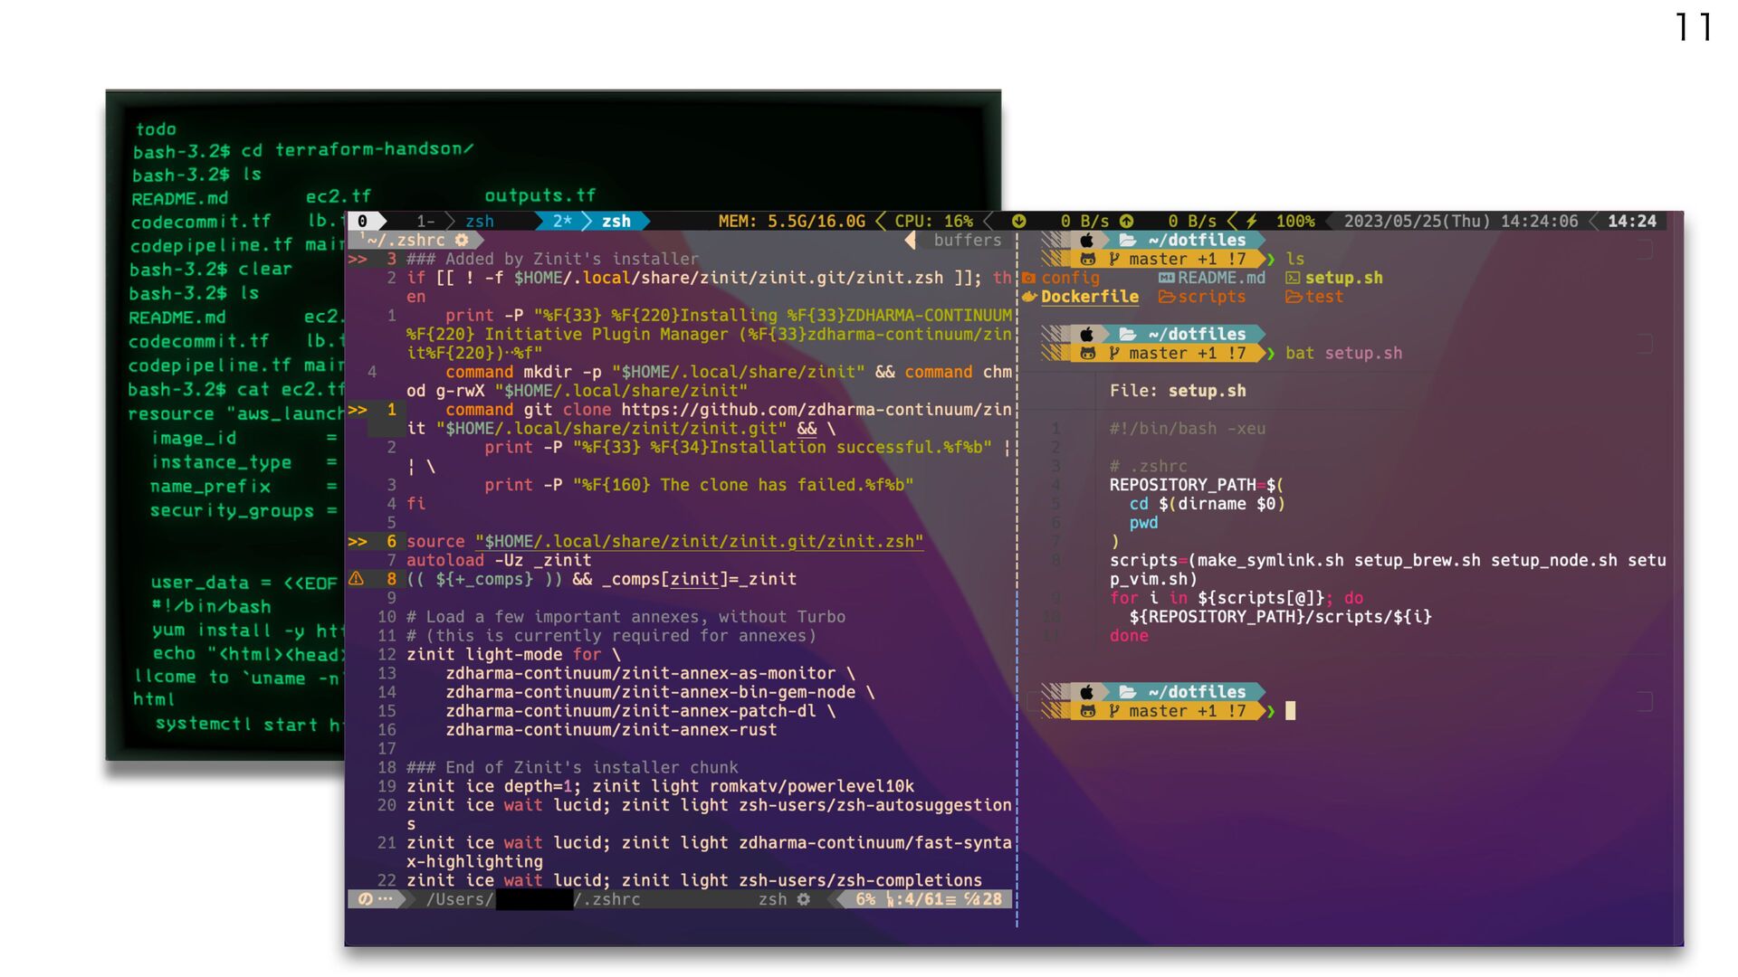Click the GitHub cat icon in the bat setup.sh prompt
The width and height of the screenshot is (1738, 977).
1088,354
